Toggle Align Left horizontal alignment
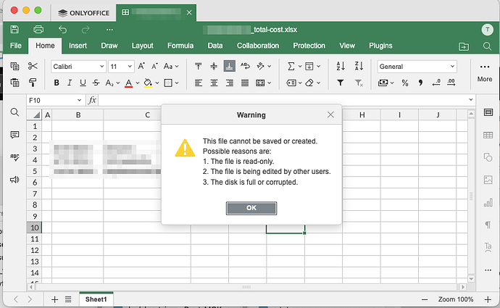Screen dimensions: 500x308 click(198, 83)
